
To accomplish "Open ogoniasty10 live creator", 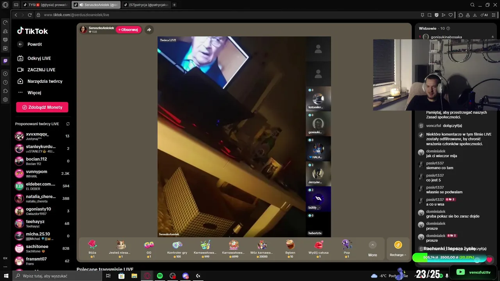I will (42, 211).
